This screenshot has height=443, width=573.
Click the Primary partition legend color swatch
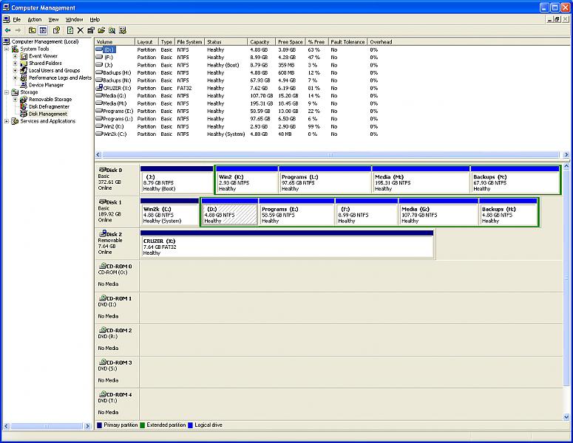point(100,425)
